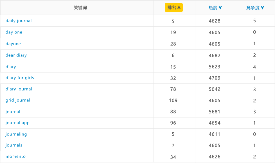The width and height of the screenshot is (275, 163).
Task: Click the "diary" keyword link
Action: pyautogui.click(x=11, y=67)
